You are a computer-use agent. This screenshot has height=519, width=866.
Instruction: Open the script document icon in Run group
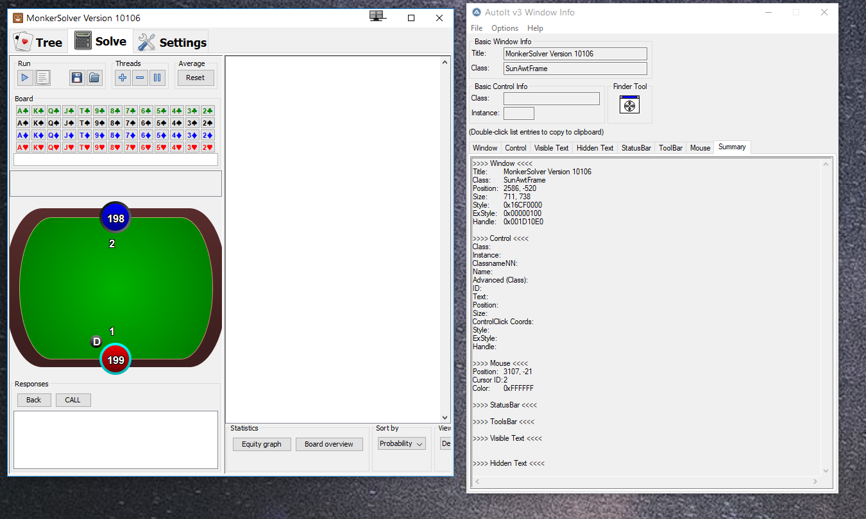coord(43,78)
